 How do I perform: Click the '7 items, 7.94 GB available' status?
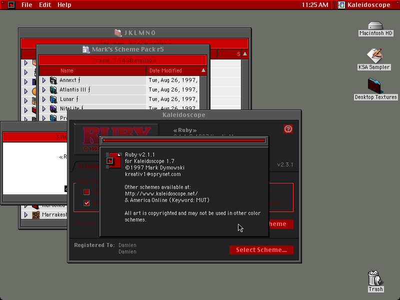click(x=123, y=60)
